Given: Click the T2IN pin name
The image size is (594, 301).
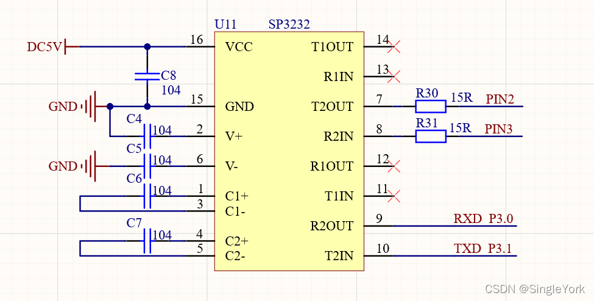Looking at the screenshot, I should click(339, 257).
